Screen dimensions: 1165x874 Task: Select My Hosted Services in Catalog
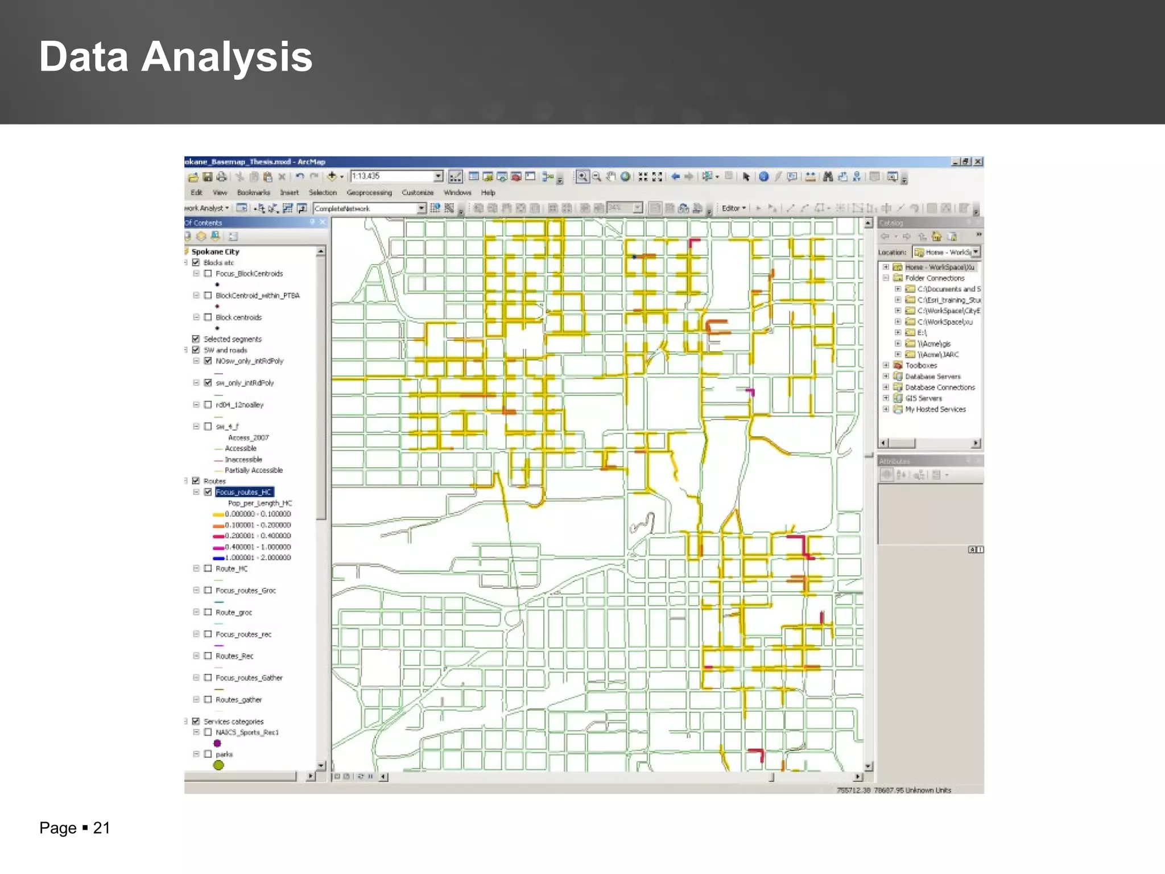coord(935,409)
